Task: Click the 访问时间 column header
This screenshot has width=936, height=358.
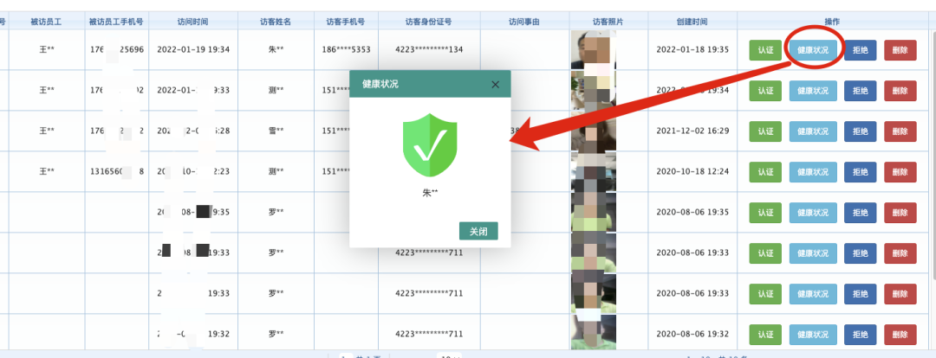Action: click(193, 20)
